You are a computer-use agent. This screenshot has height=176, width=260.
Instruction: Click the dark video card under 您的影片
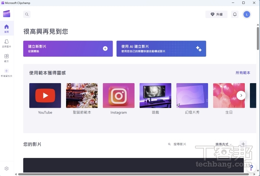[x=134, y=165]
